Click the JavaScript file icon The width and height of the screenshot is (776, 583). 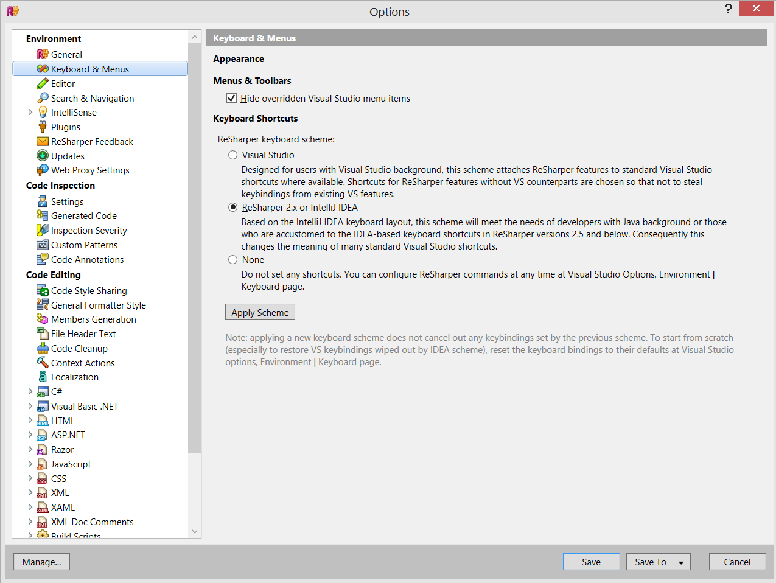coord(43,464)
